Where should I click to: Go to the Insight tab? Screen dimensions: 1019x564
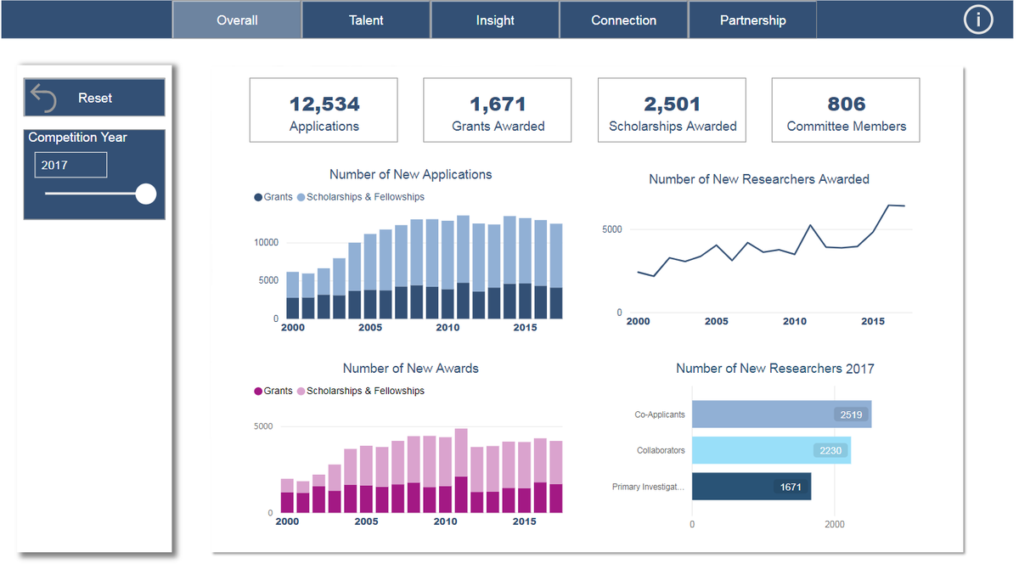point(495,20)
